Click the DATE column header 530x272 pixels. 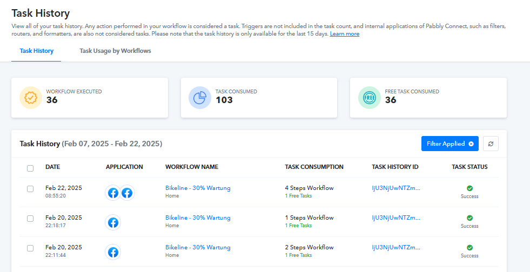point(53,167)
